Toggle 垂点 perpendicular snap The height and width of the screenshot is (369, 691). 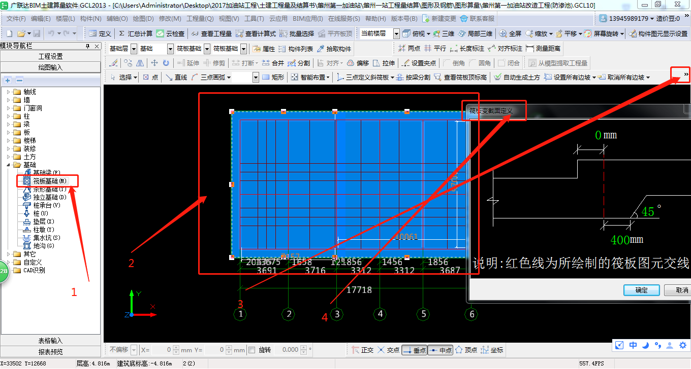click(x=414, y=350)
